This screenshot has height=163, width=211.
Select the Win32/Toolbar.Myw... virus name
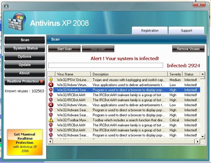[x=73, y=120]
